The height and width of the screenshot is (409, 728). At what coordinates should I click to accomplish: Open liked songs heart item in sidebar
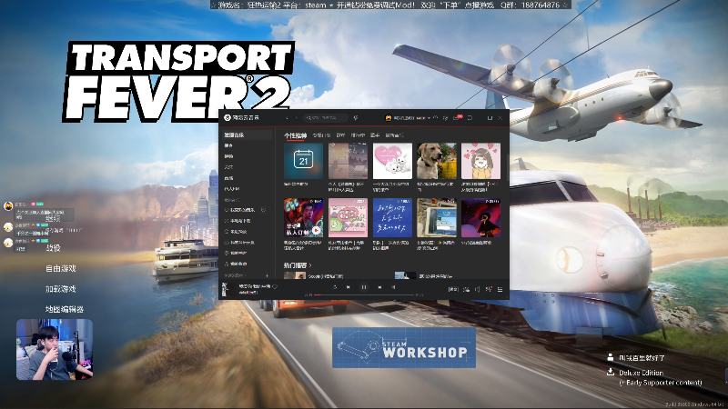pos(240,210)
